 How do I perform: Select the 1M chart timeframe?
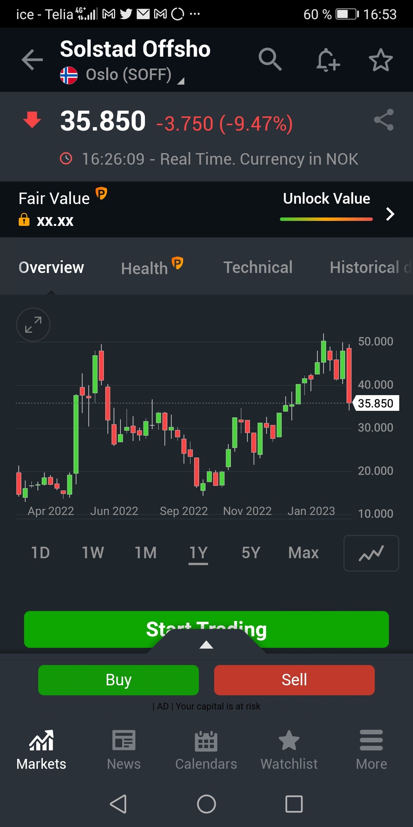pyautogui.click(x=146, y=553)
